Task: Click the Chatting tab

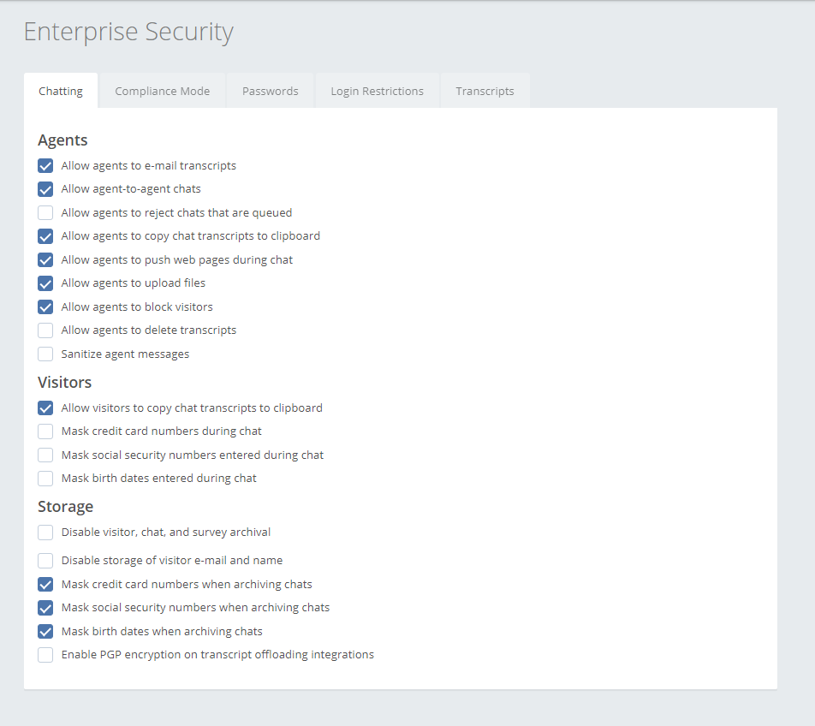Action: 61,91
